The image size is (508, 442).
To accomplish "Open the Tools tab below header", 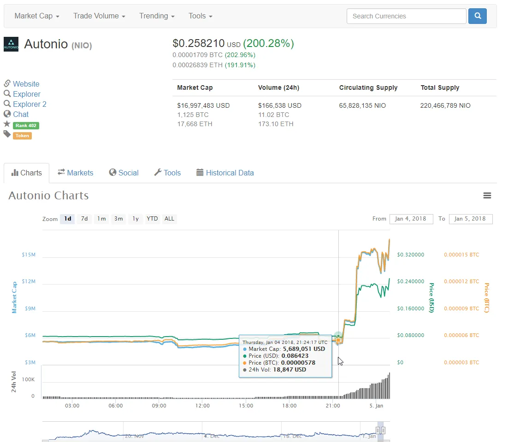I will (167, 173).
